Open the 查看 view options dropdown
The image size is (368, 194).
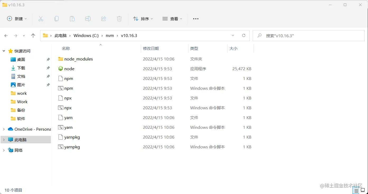(172, 19)
